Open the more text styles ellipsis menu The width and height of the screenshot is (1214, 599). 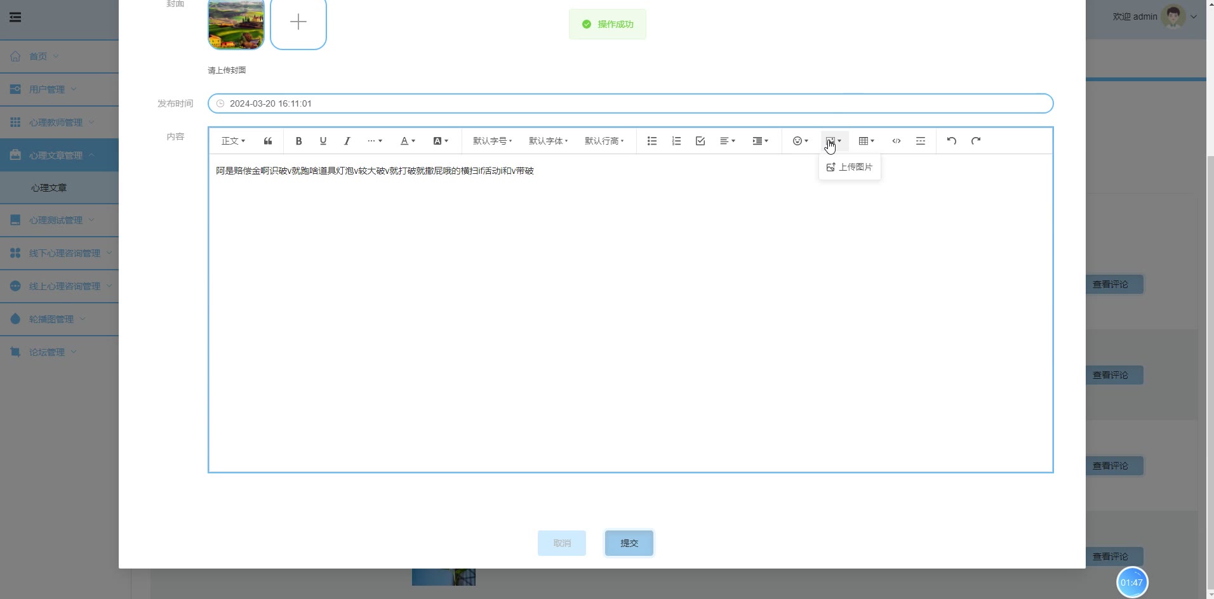375,141
